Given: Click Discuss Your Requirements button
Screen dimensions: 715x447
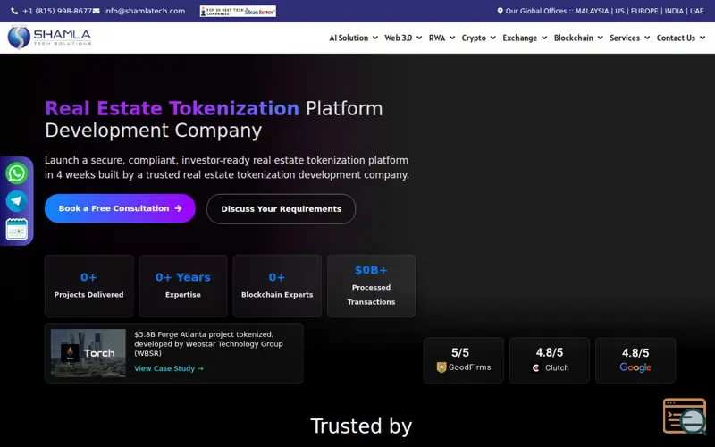Looking at the screenshot, I should 281,209.
